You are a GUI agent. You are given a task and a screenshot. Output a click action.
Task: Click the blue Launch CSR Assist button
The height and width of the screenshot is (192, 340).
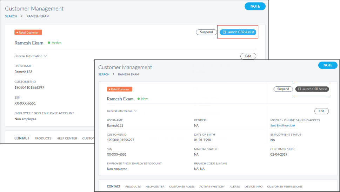pos(238,32)
